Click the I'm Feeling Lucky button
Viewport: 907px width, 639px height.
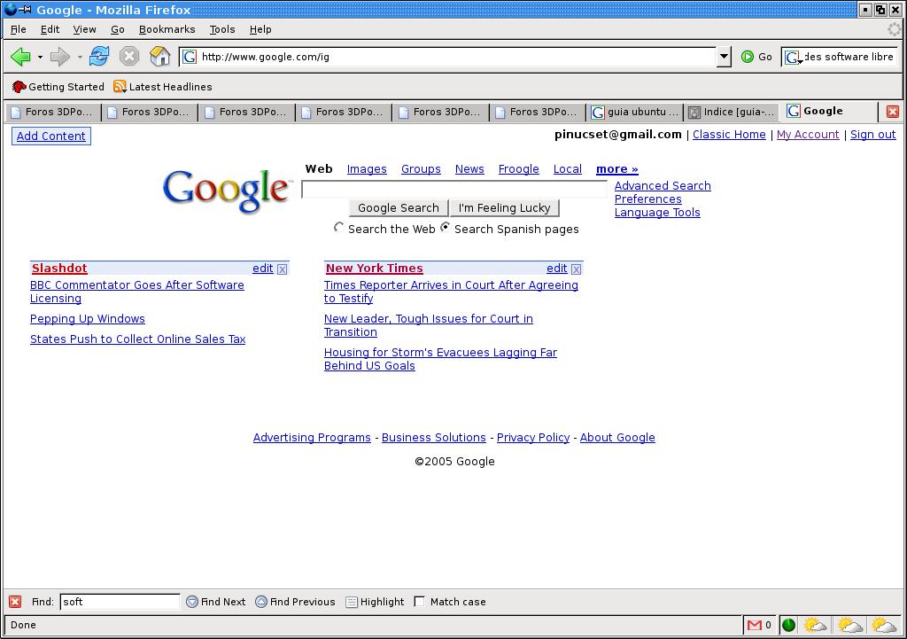pos(504,207)
